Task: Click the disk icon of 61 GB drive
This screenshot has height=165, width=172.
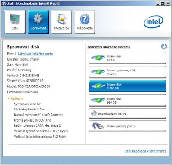Action: point(98,58)
